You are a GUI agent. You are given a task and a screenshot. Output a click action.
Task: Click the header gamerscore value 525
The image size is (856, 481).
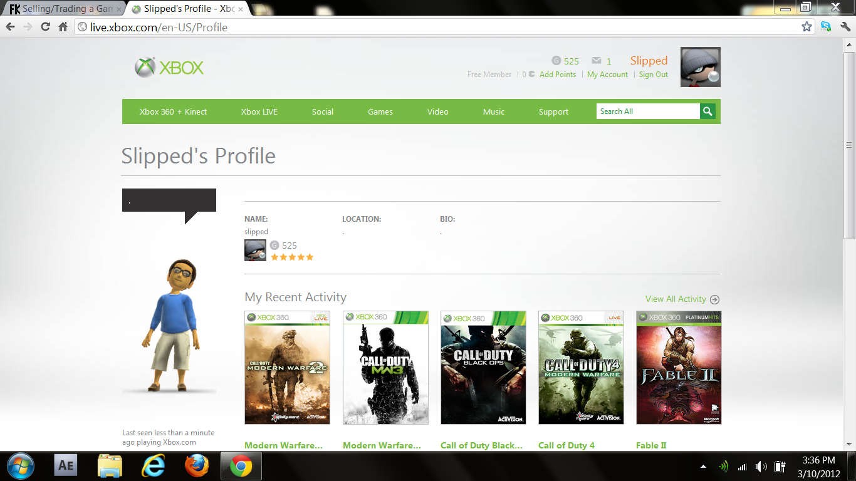coord(572,61)
